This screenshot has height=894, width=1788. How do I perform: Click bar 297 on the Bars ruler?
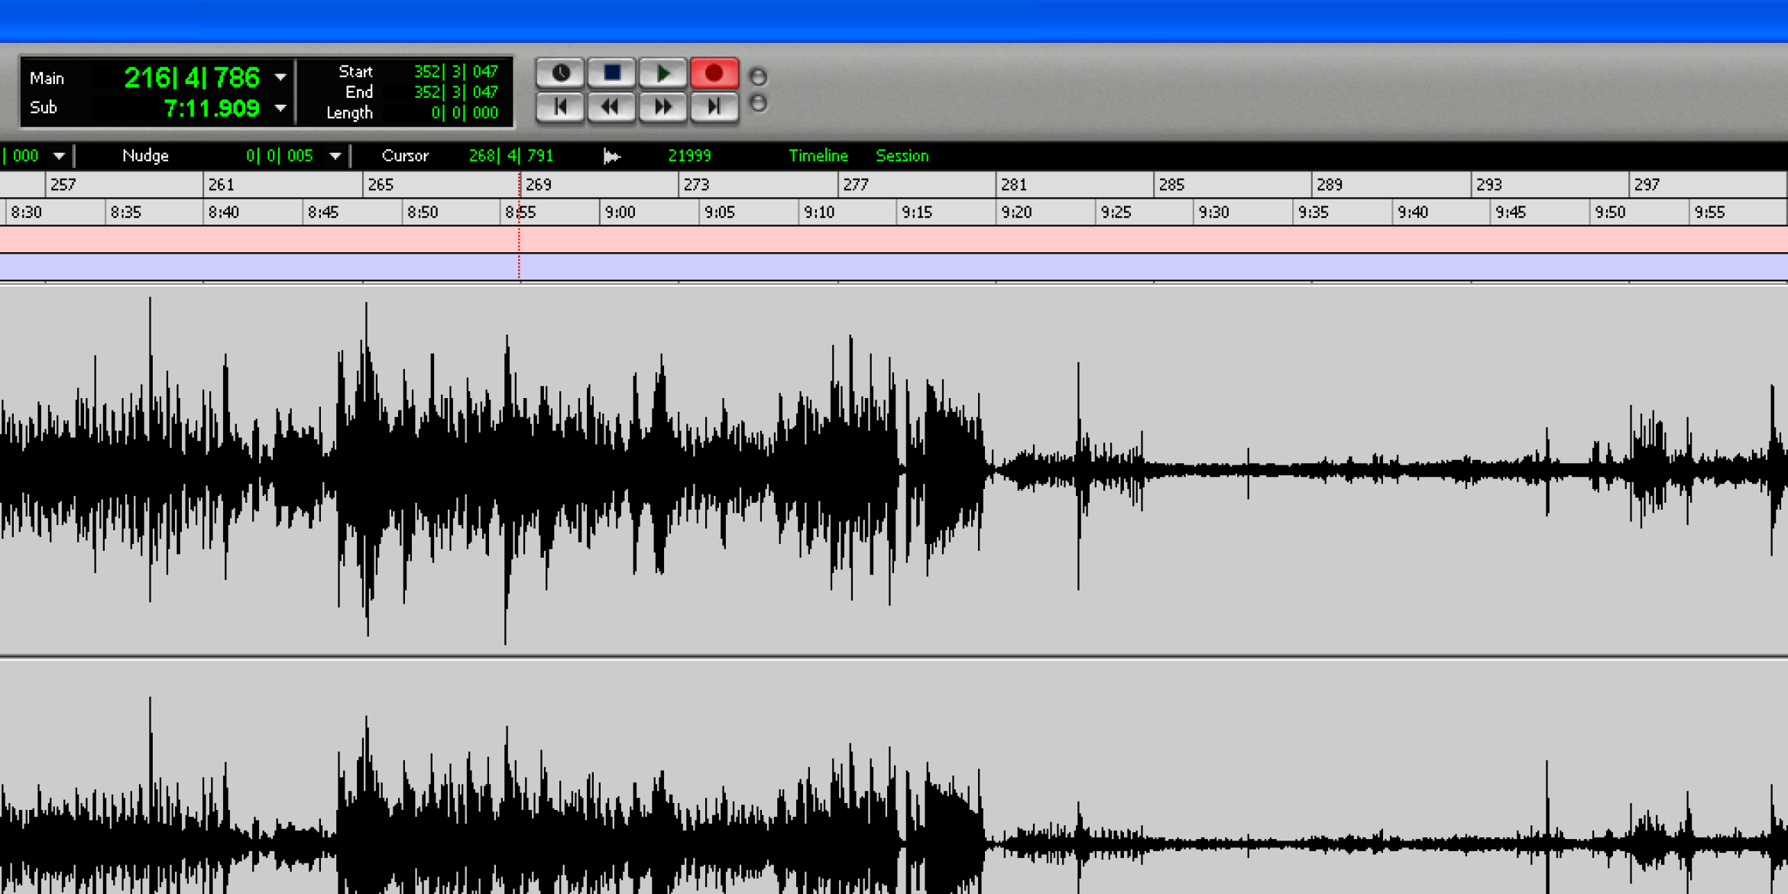[1647, 185]
